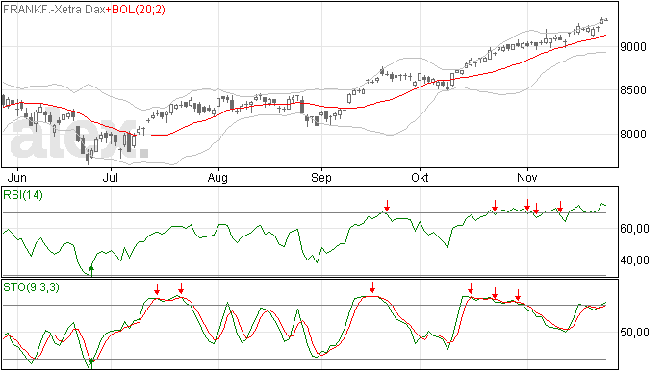Click the RSI(14) indicator label
664x372 pixels.
coord(23,195)
